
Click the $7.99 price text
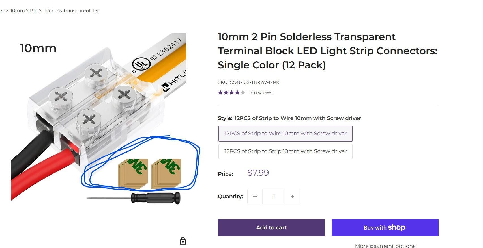[x=258, y=173]
